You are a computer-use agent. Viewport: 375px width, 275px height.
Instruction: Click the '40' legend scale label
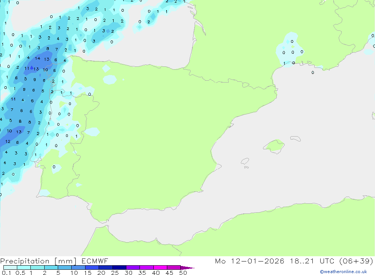(156, 273)
